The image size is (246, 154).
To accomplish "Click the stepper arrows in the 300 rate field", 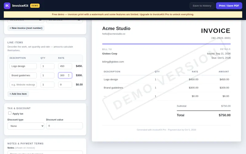I will (69, 75).
